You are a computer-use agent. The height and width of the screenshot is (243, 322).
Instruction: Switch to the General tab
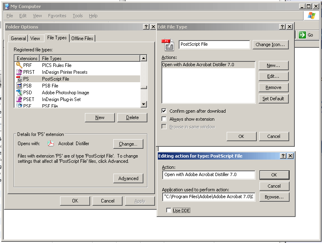[18, 38]
